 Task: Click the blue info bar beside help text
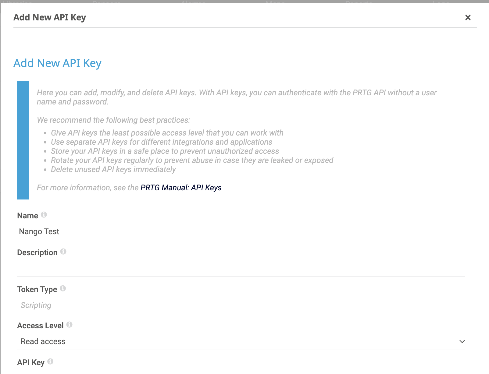23,140
